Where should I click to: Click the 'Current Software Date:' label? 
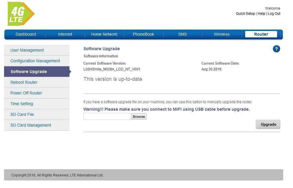[220, 63]
